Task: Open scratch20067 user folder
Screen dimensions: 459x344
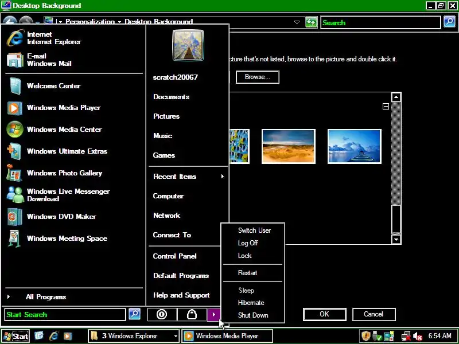Action: (x=176, y=77)
